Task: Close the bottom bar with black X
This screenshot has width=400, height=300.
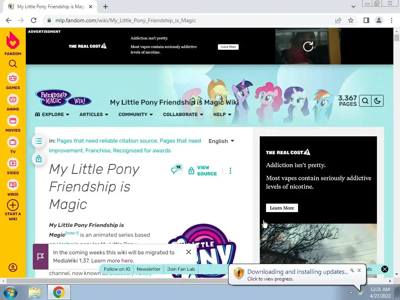Action: (x=385, y=269)
